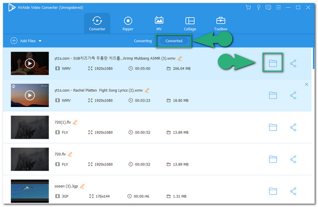Open the Toolbox module

click(x=221, y=24)
